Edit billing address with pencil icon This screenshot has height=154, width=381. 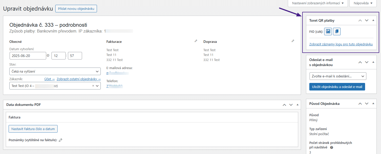(x=196, y=41)
